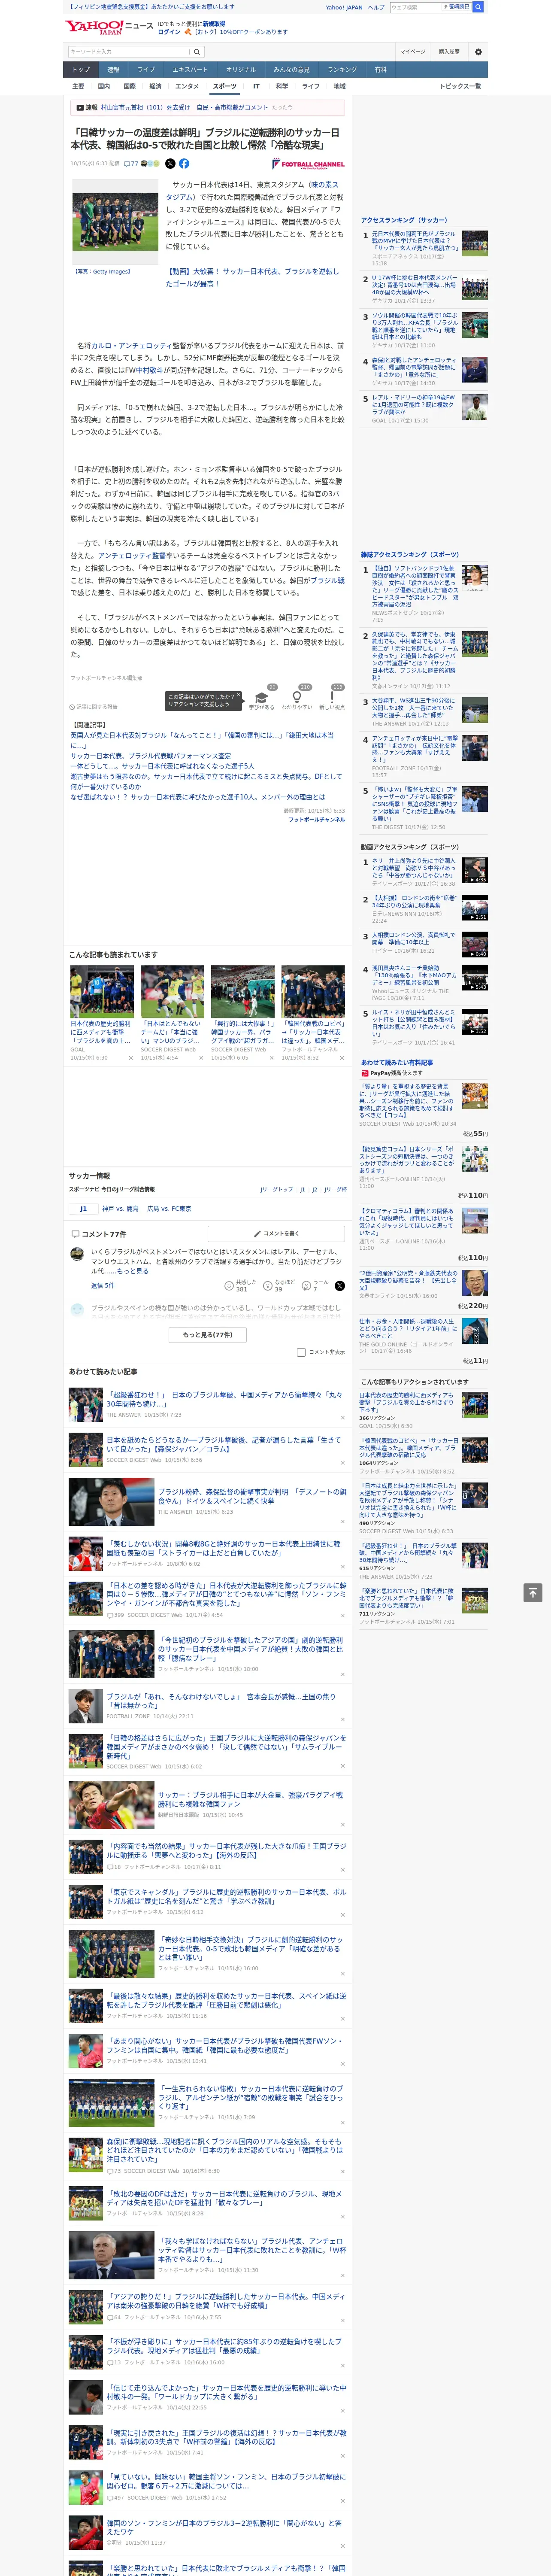Dismiss the 日本代表の歴史的勝利 recommended card

pyautogui.click(x=131, y=1058)
